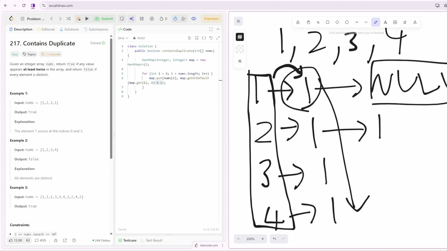The image size is (447, 251).
Task: Pick the transparent background color swatch
Action: (240, 49)
